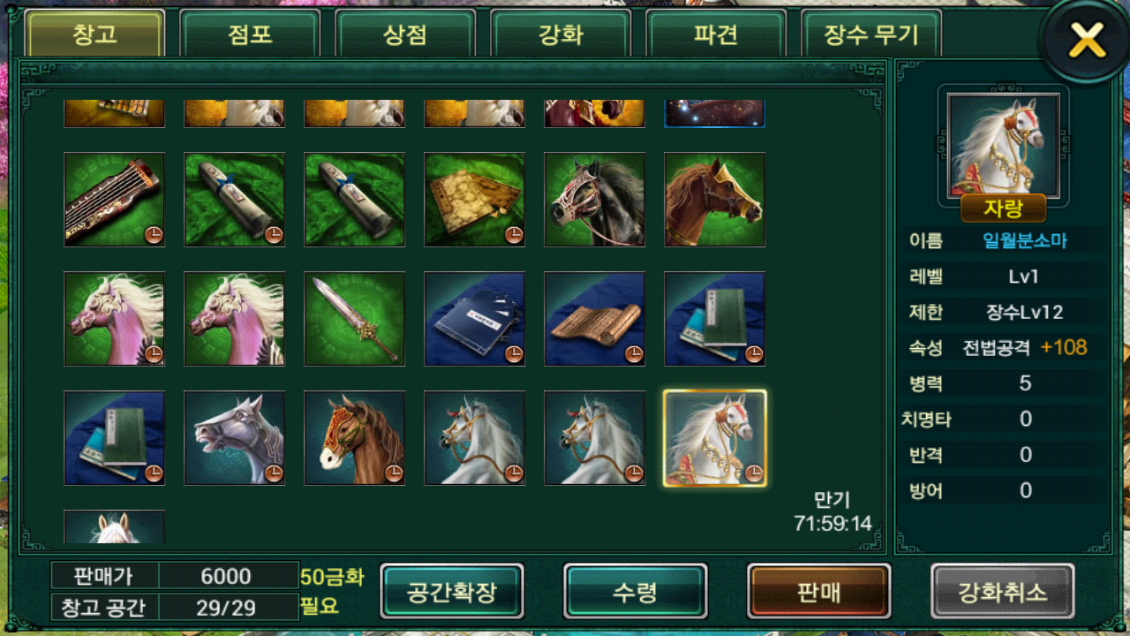Select the first pink armored horse
Screen dimensions: 1130x636
(x=115, y=319)
